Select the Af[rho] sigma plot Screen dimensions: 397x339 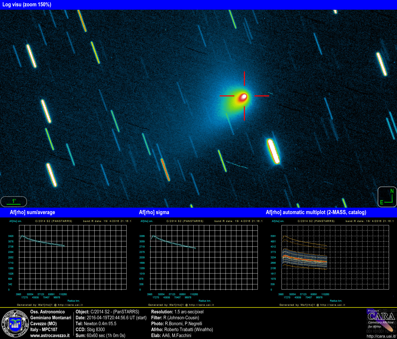204,257
